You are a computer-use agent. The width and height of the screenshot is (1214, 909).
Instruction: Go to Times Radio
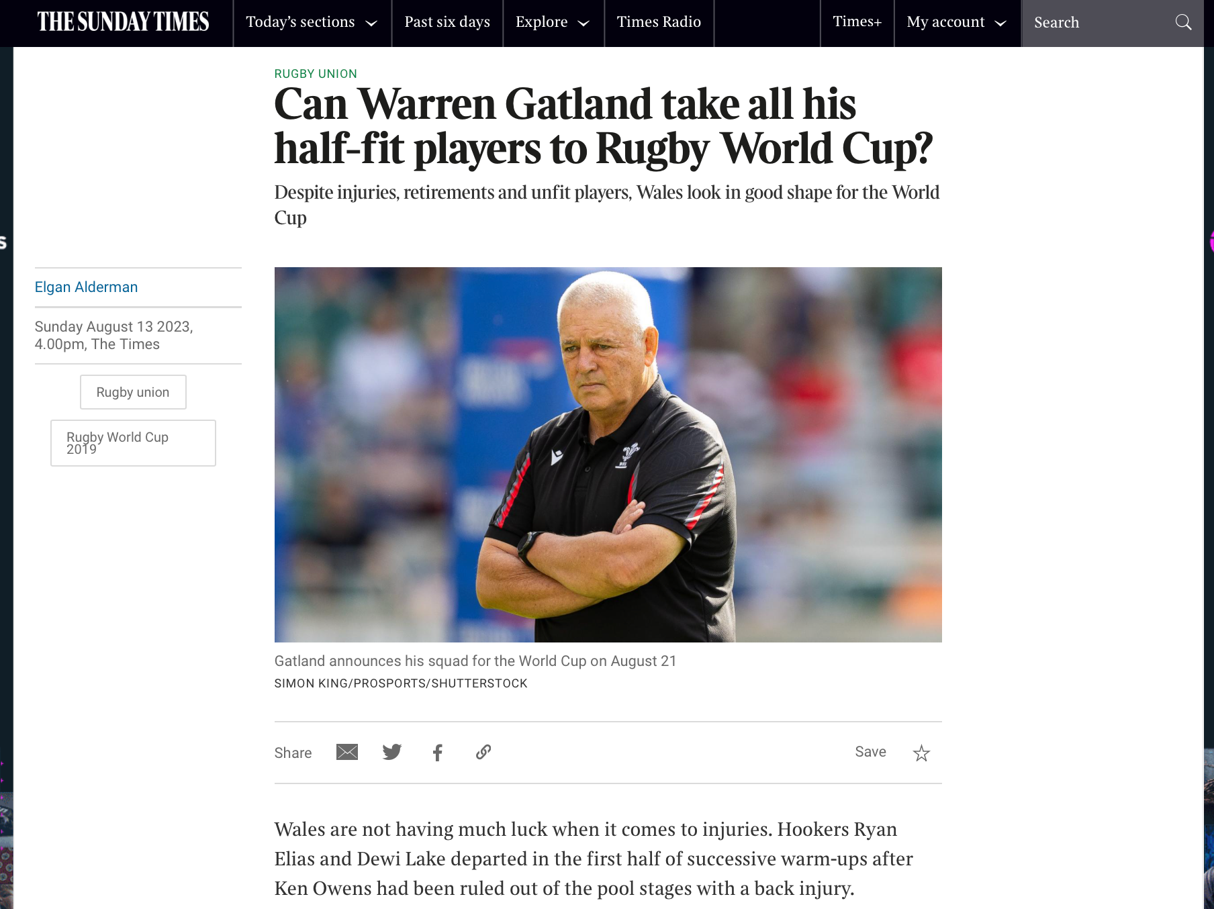tap(659, 22)
